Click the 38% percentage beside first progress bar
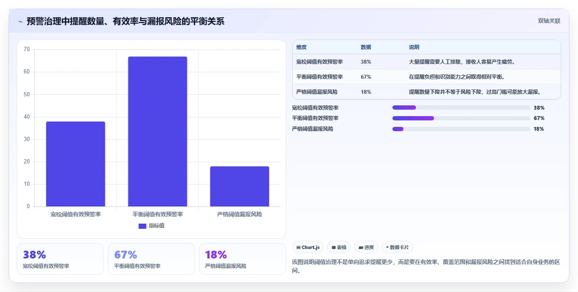The width and height of the screenshot is (578, 292). 539,108
